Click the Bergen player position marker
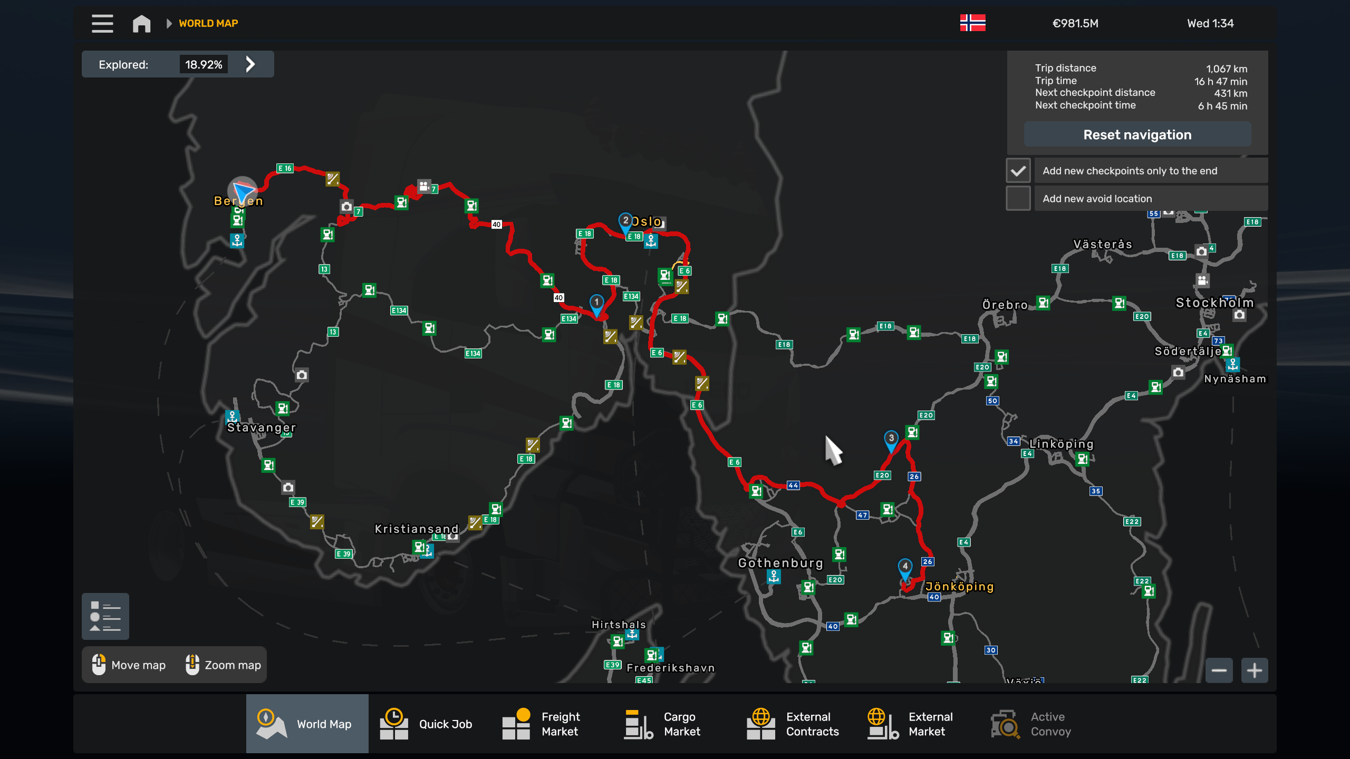Viewport: 1350px width, 759px height. tap(243, 191)
